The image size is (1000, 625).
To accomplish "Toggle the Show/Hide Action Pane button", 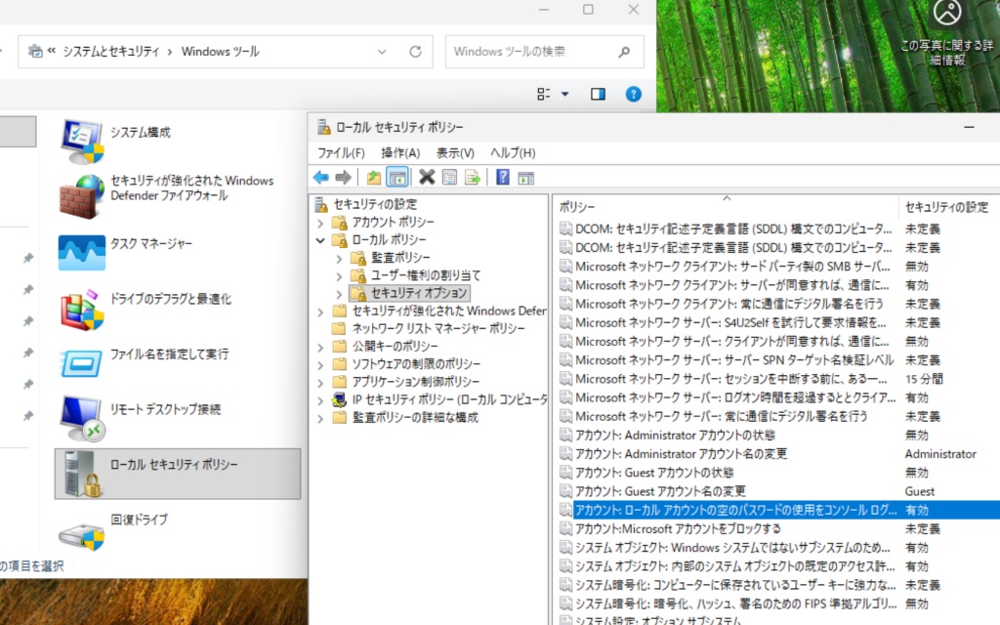I will click(x=526, y=177).
